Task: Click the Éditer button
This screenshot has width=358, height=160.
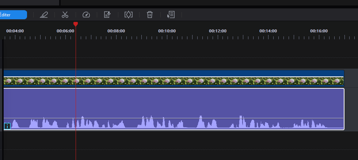Action: (x=13, y=15)
